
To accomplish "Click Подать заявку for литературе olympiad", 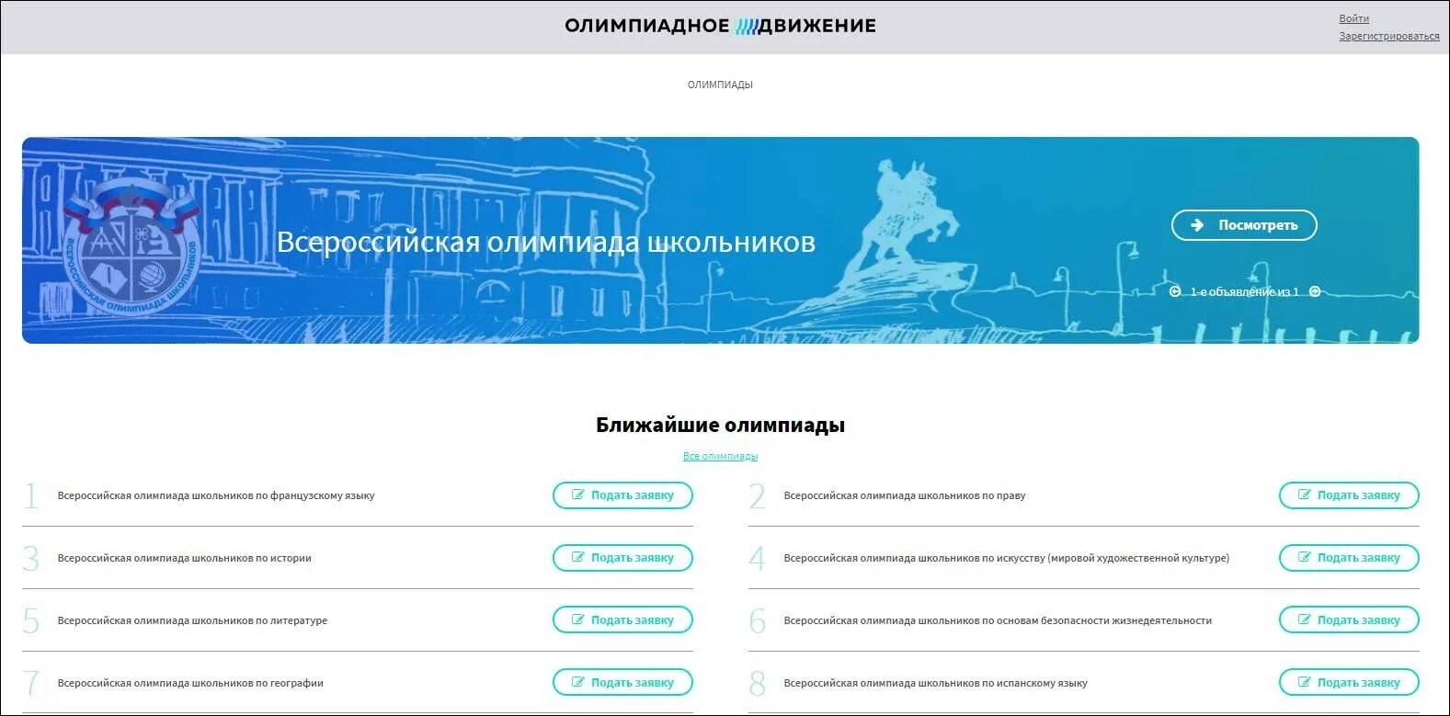I will (622, 620).
